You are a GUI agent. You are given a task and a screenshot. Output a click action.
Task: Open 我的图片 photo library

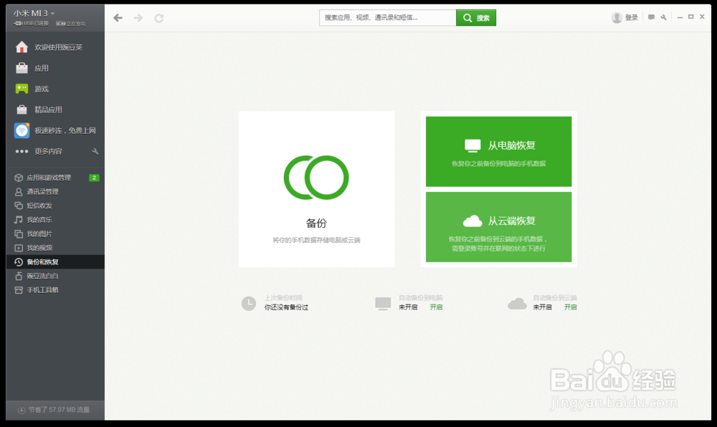[55, 234]
